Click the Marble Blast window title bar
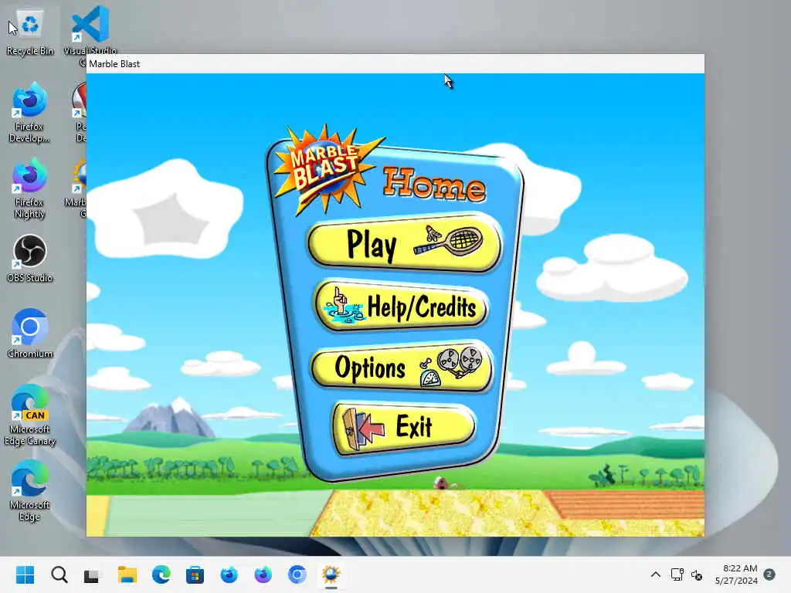The height and width of the screenshot is (593, 791). (395, 63)
